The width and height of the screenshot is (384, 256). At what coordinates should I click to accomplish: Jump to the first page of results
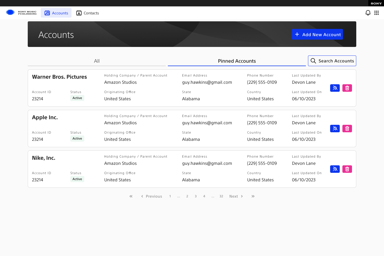131,196
